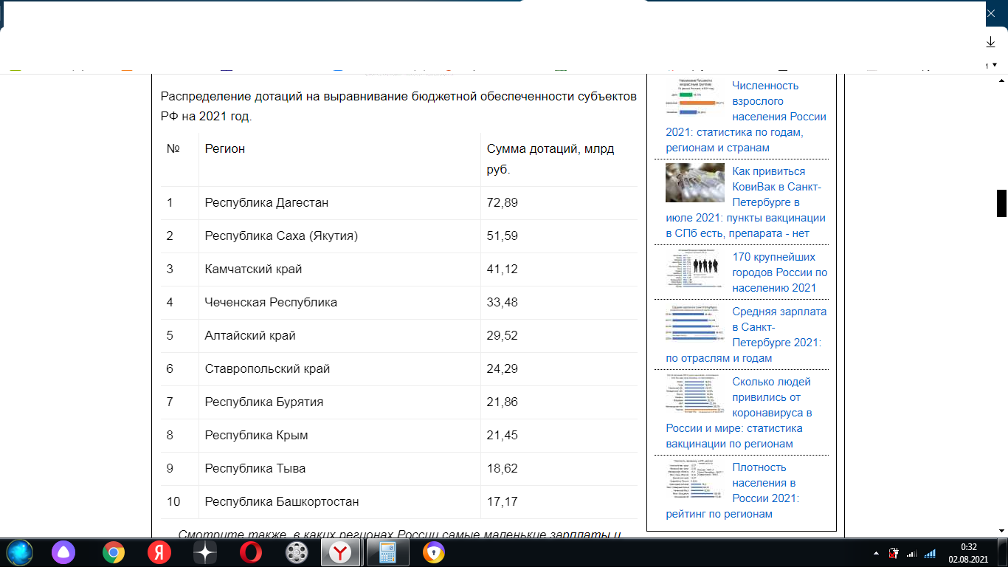Click the small dropdown arrow below the downloads icon
Image resolution: width=1008 pixels, height=570 pixels.
[x=994, y=65]
